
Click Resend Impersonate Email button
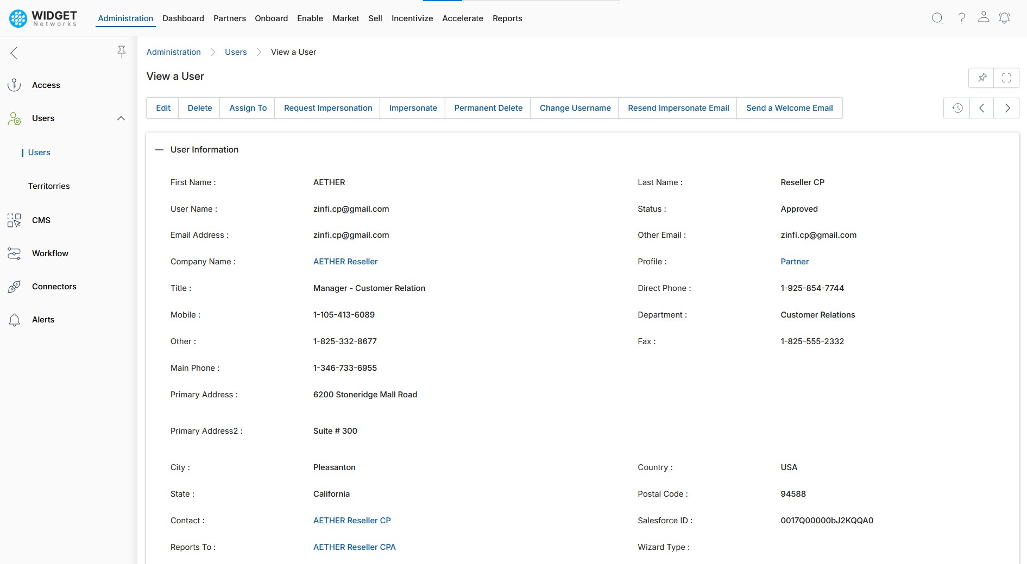678,108
